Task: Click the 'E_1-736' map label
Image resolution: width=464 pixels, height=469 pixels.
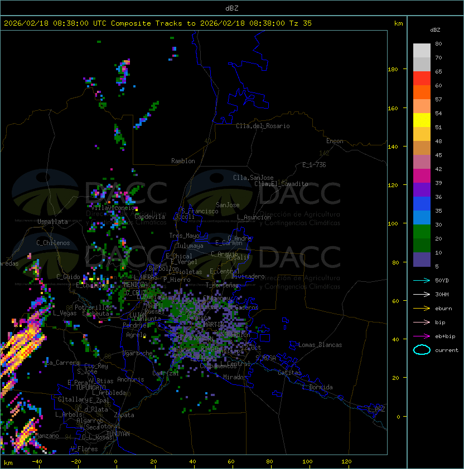Action: click(314, 165)
